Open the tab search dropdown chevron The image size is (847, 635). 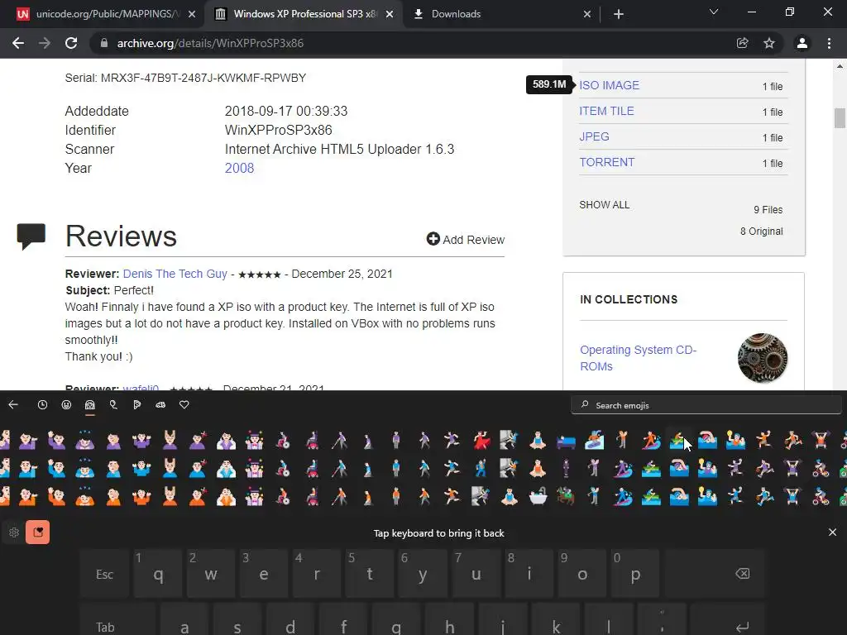[714, 12]
